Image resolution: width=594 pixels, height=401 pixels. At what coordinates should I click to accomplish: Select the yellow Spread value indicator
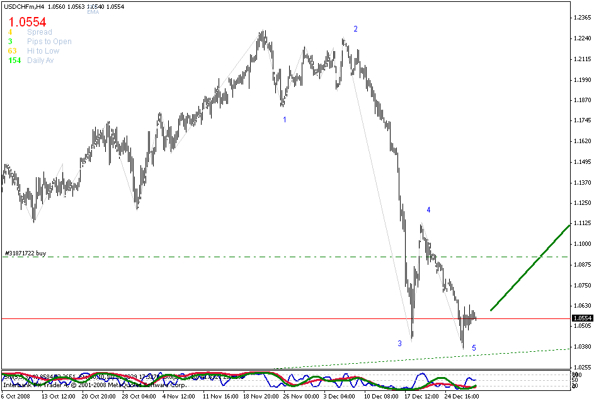(9, 32)
